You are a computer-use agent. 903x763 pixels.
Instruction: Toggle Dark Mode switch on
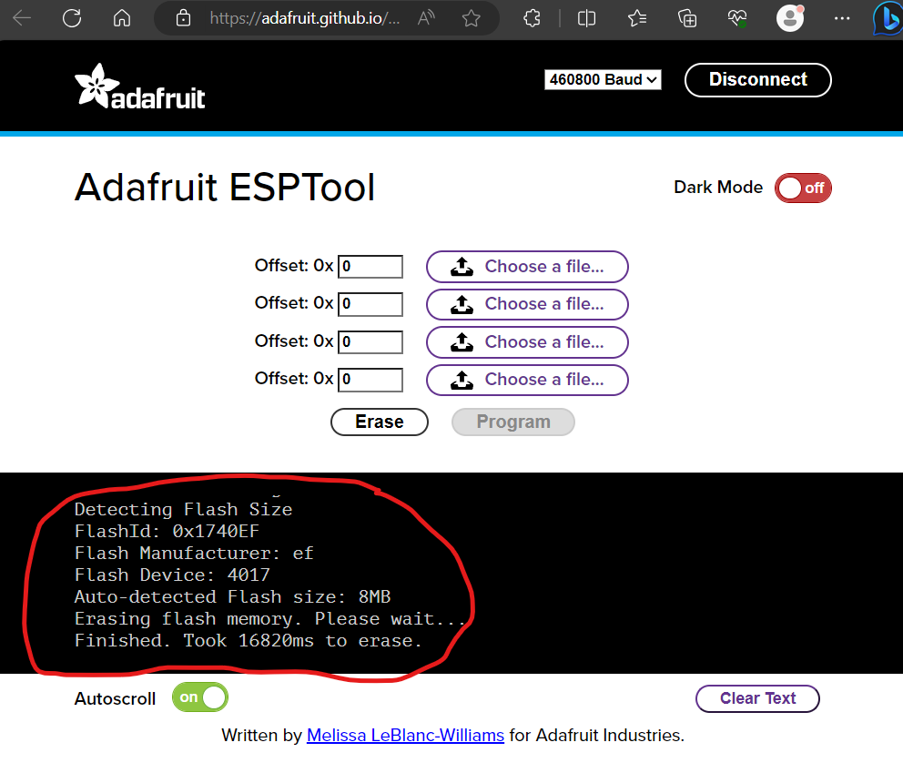(803, 188)
